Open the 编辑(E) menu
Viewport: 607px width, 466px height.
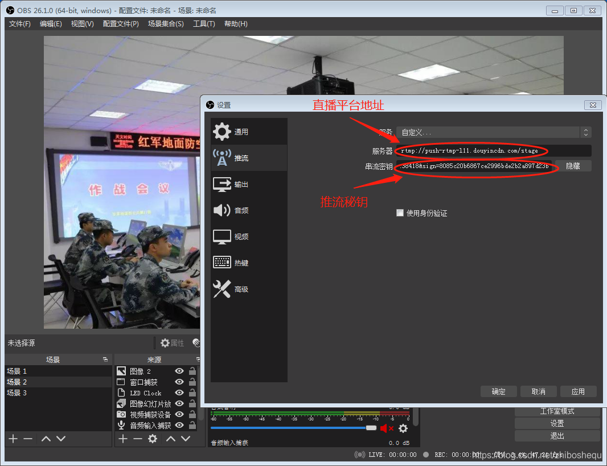(x=51, y=23)
